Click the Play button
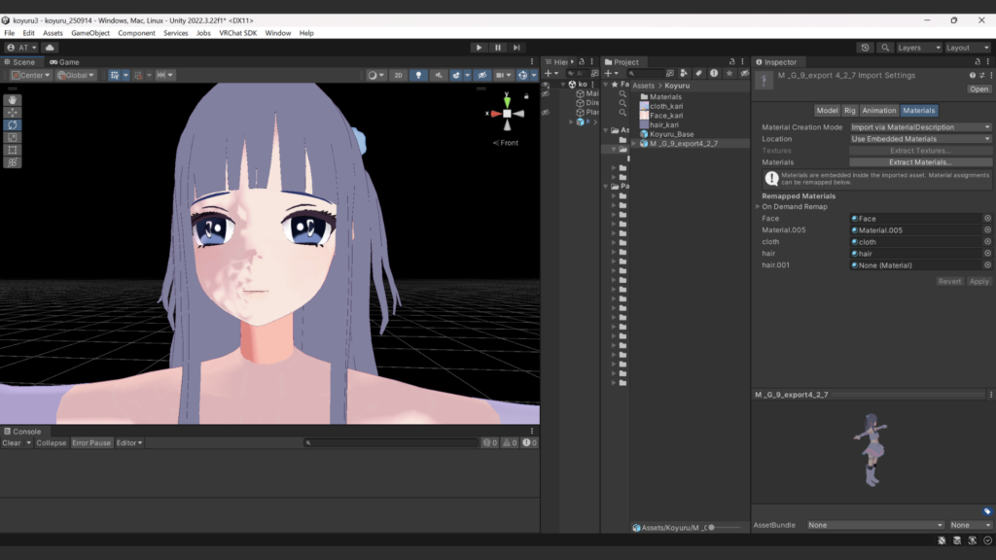Screen dimensions: 996x560 [x=479, y=48]
